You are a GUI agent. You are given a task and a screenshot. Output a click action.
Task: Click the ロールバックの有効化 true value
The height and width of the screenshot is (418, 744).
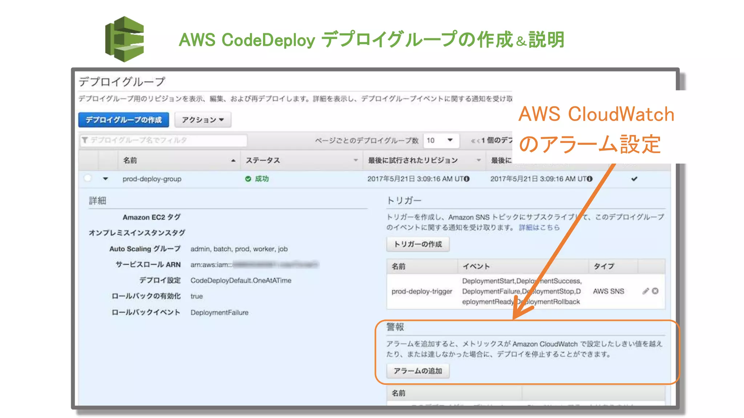197,296
